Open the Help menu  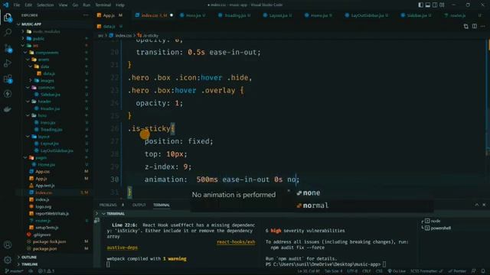click(x=120, y=5)
